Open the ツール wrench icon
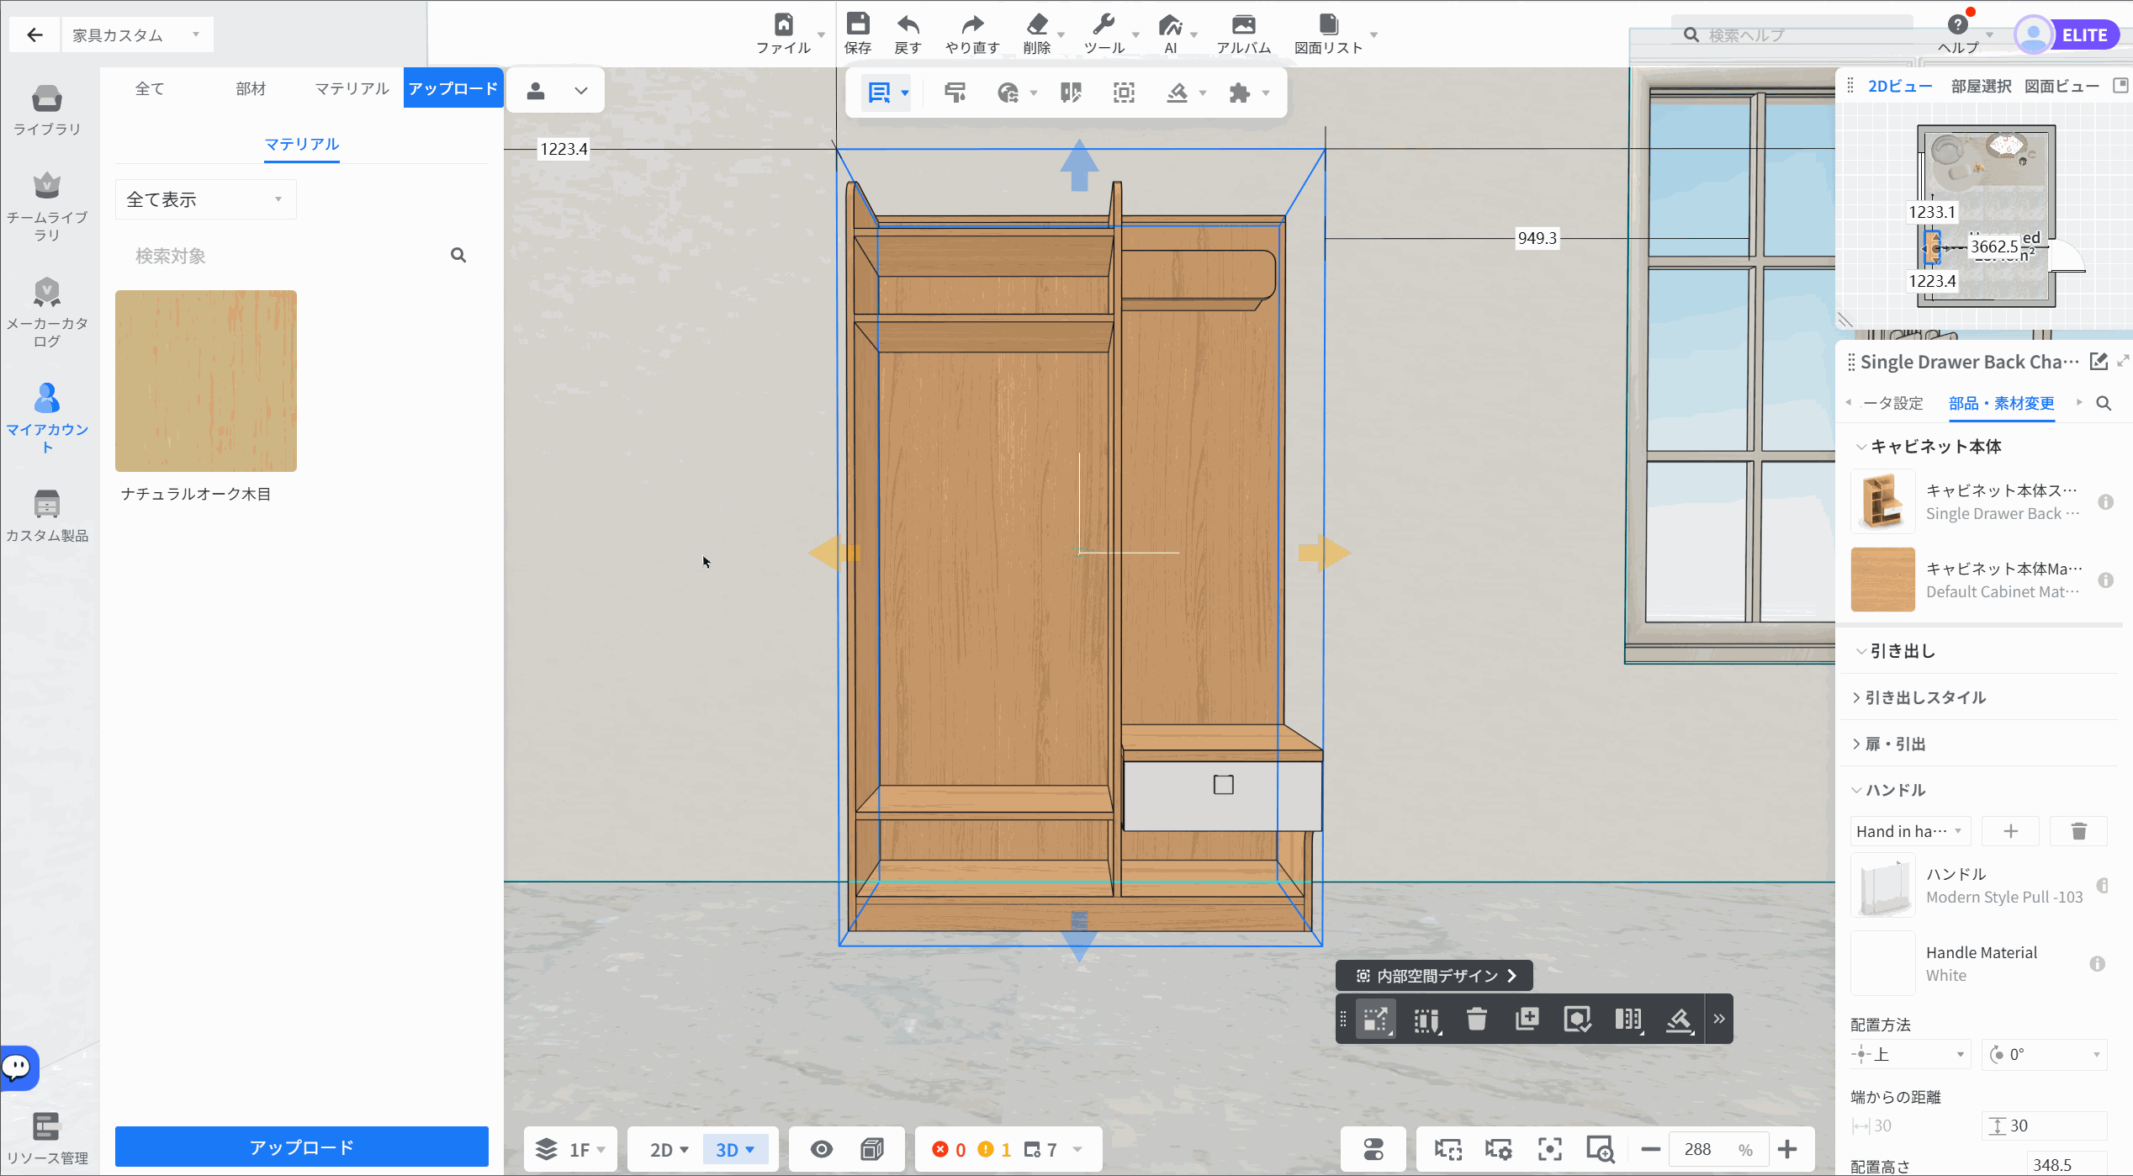Viewport: 2133px width, 1176px height. 1104,24
